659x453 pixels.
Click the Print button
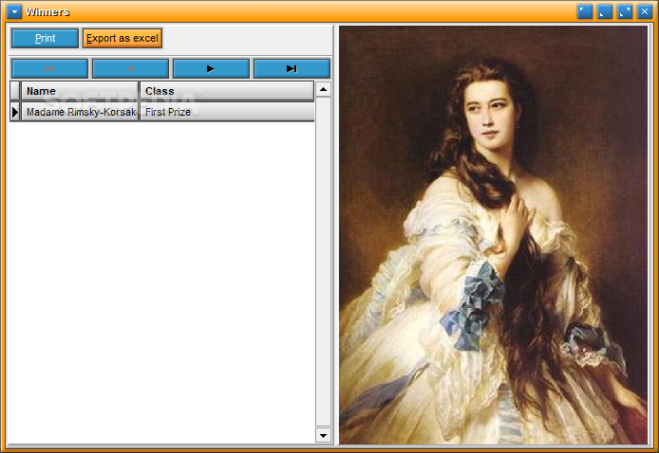coord(45,38)
